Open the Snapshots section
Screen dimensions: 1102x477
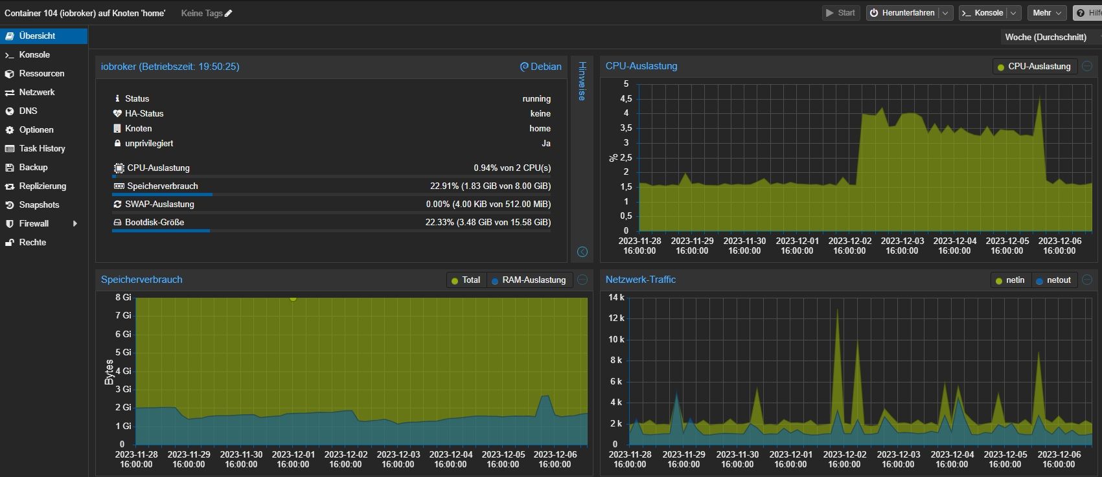43,205
